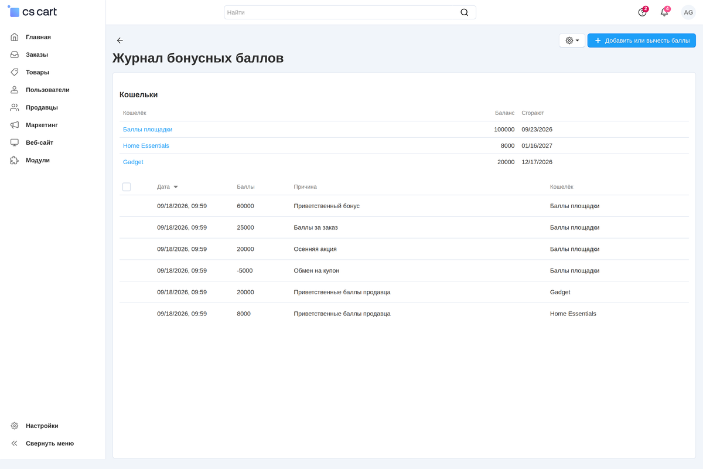Click the Баланс column header
The image size is (703, 469).
505,113
